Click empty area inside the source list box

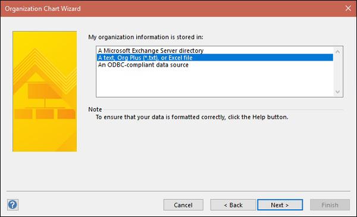(215, 83)
